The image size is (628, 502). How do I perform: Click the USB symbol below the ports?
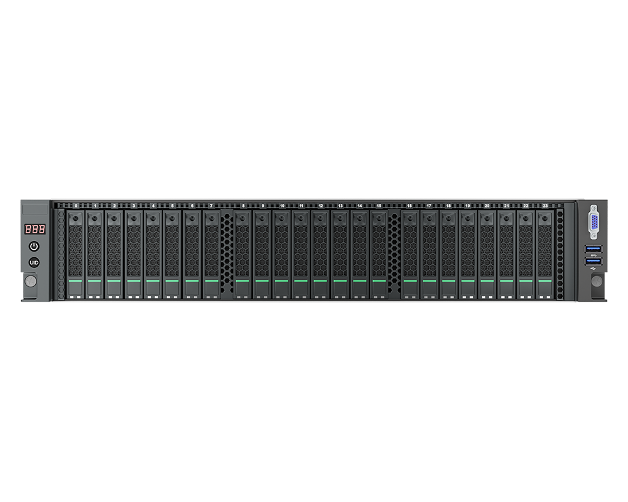pos(593,269)
